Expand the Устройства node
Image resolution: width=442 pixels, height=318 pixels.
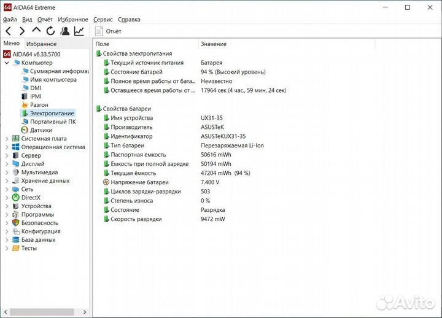pos(7,206)
